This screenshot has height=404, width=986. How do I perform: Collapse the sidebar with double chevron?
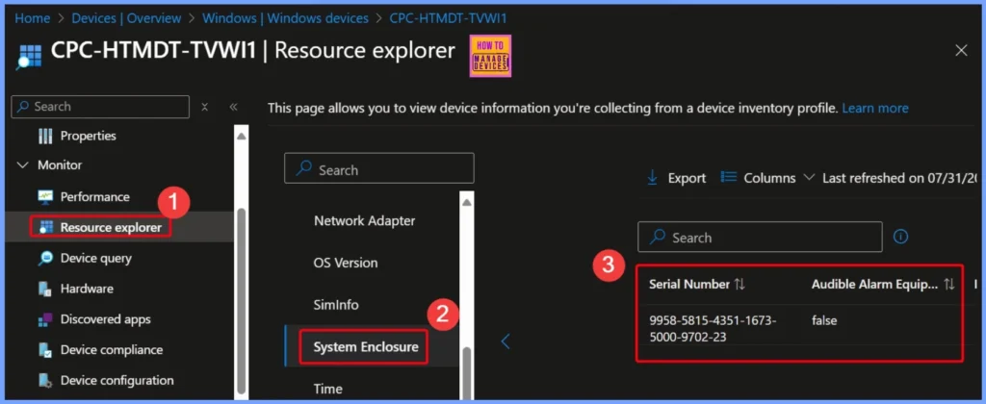click(233, 107)
